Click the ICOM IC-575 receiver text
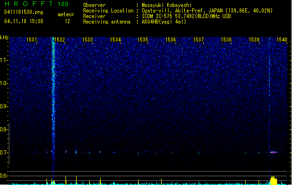This screenshot has width=292, height=185. [x=186, y=16]
